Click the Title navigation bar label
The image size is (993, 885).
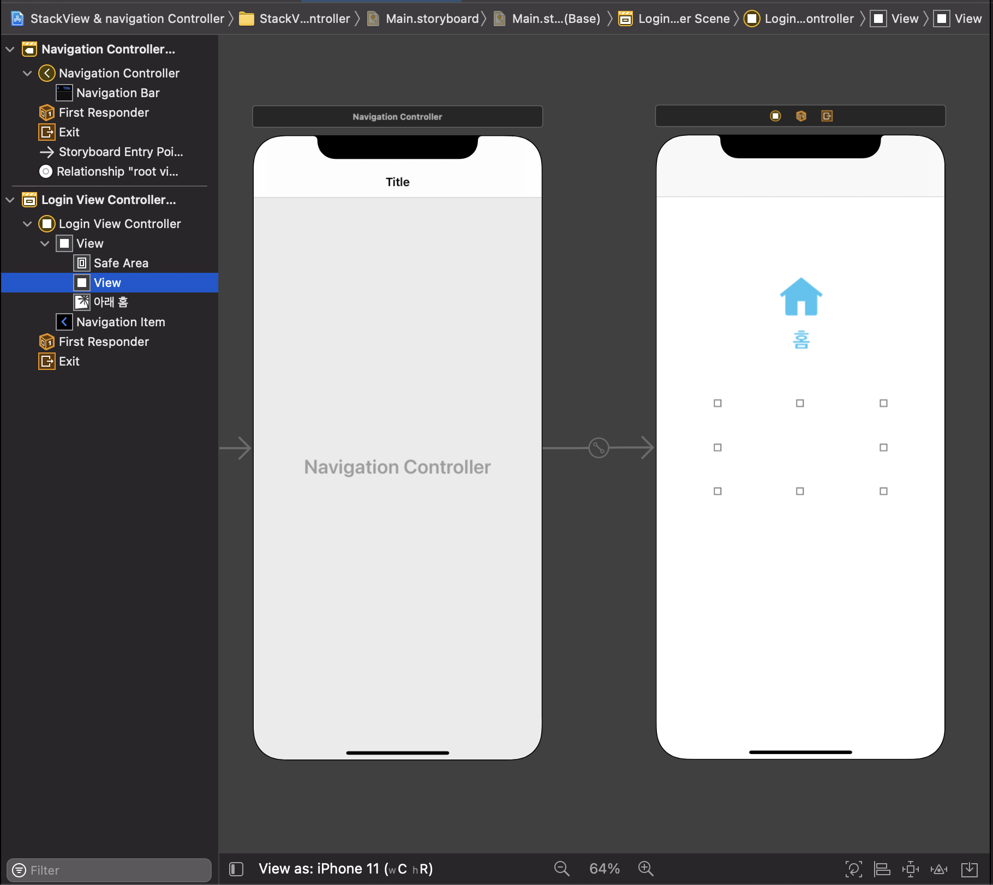(x=398, y=182)
